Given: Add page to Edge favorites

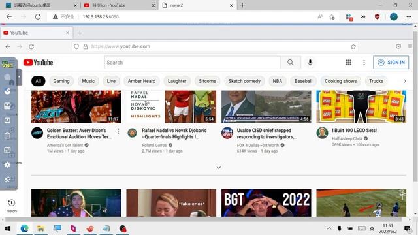Looking at the screenshot, I should pyautogui.click(x=332, y=17).
